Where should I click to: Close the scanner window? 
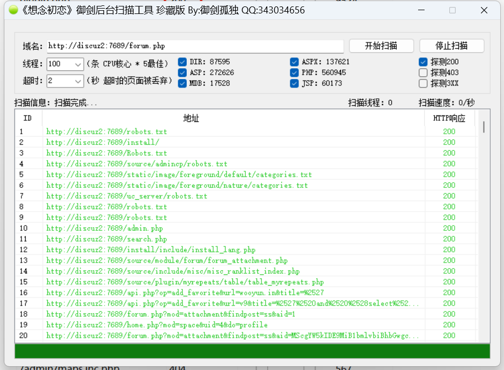[x=484, y=10]
